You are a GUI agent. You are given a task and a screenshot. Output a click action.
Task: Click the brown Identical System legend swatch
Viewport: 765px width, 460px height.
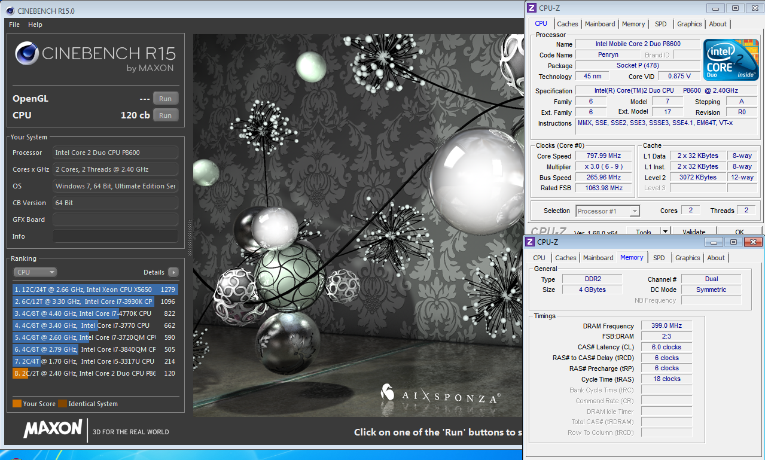tap(63, 404)
